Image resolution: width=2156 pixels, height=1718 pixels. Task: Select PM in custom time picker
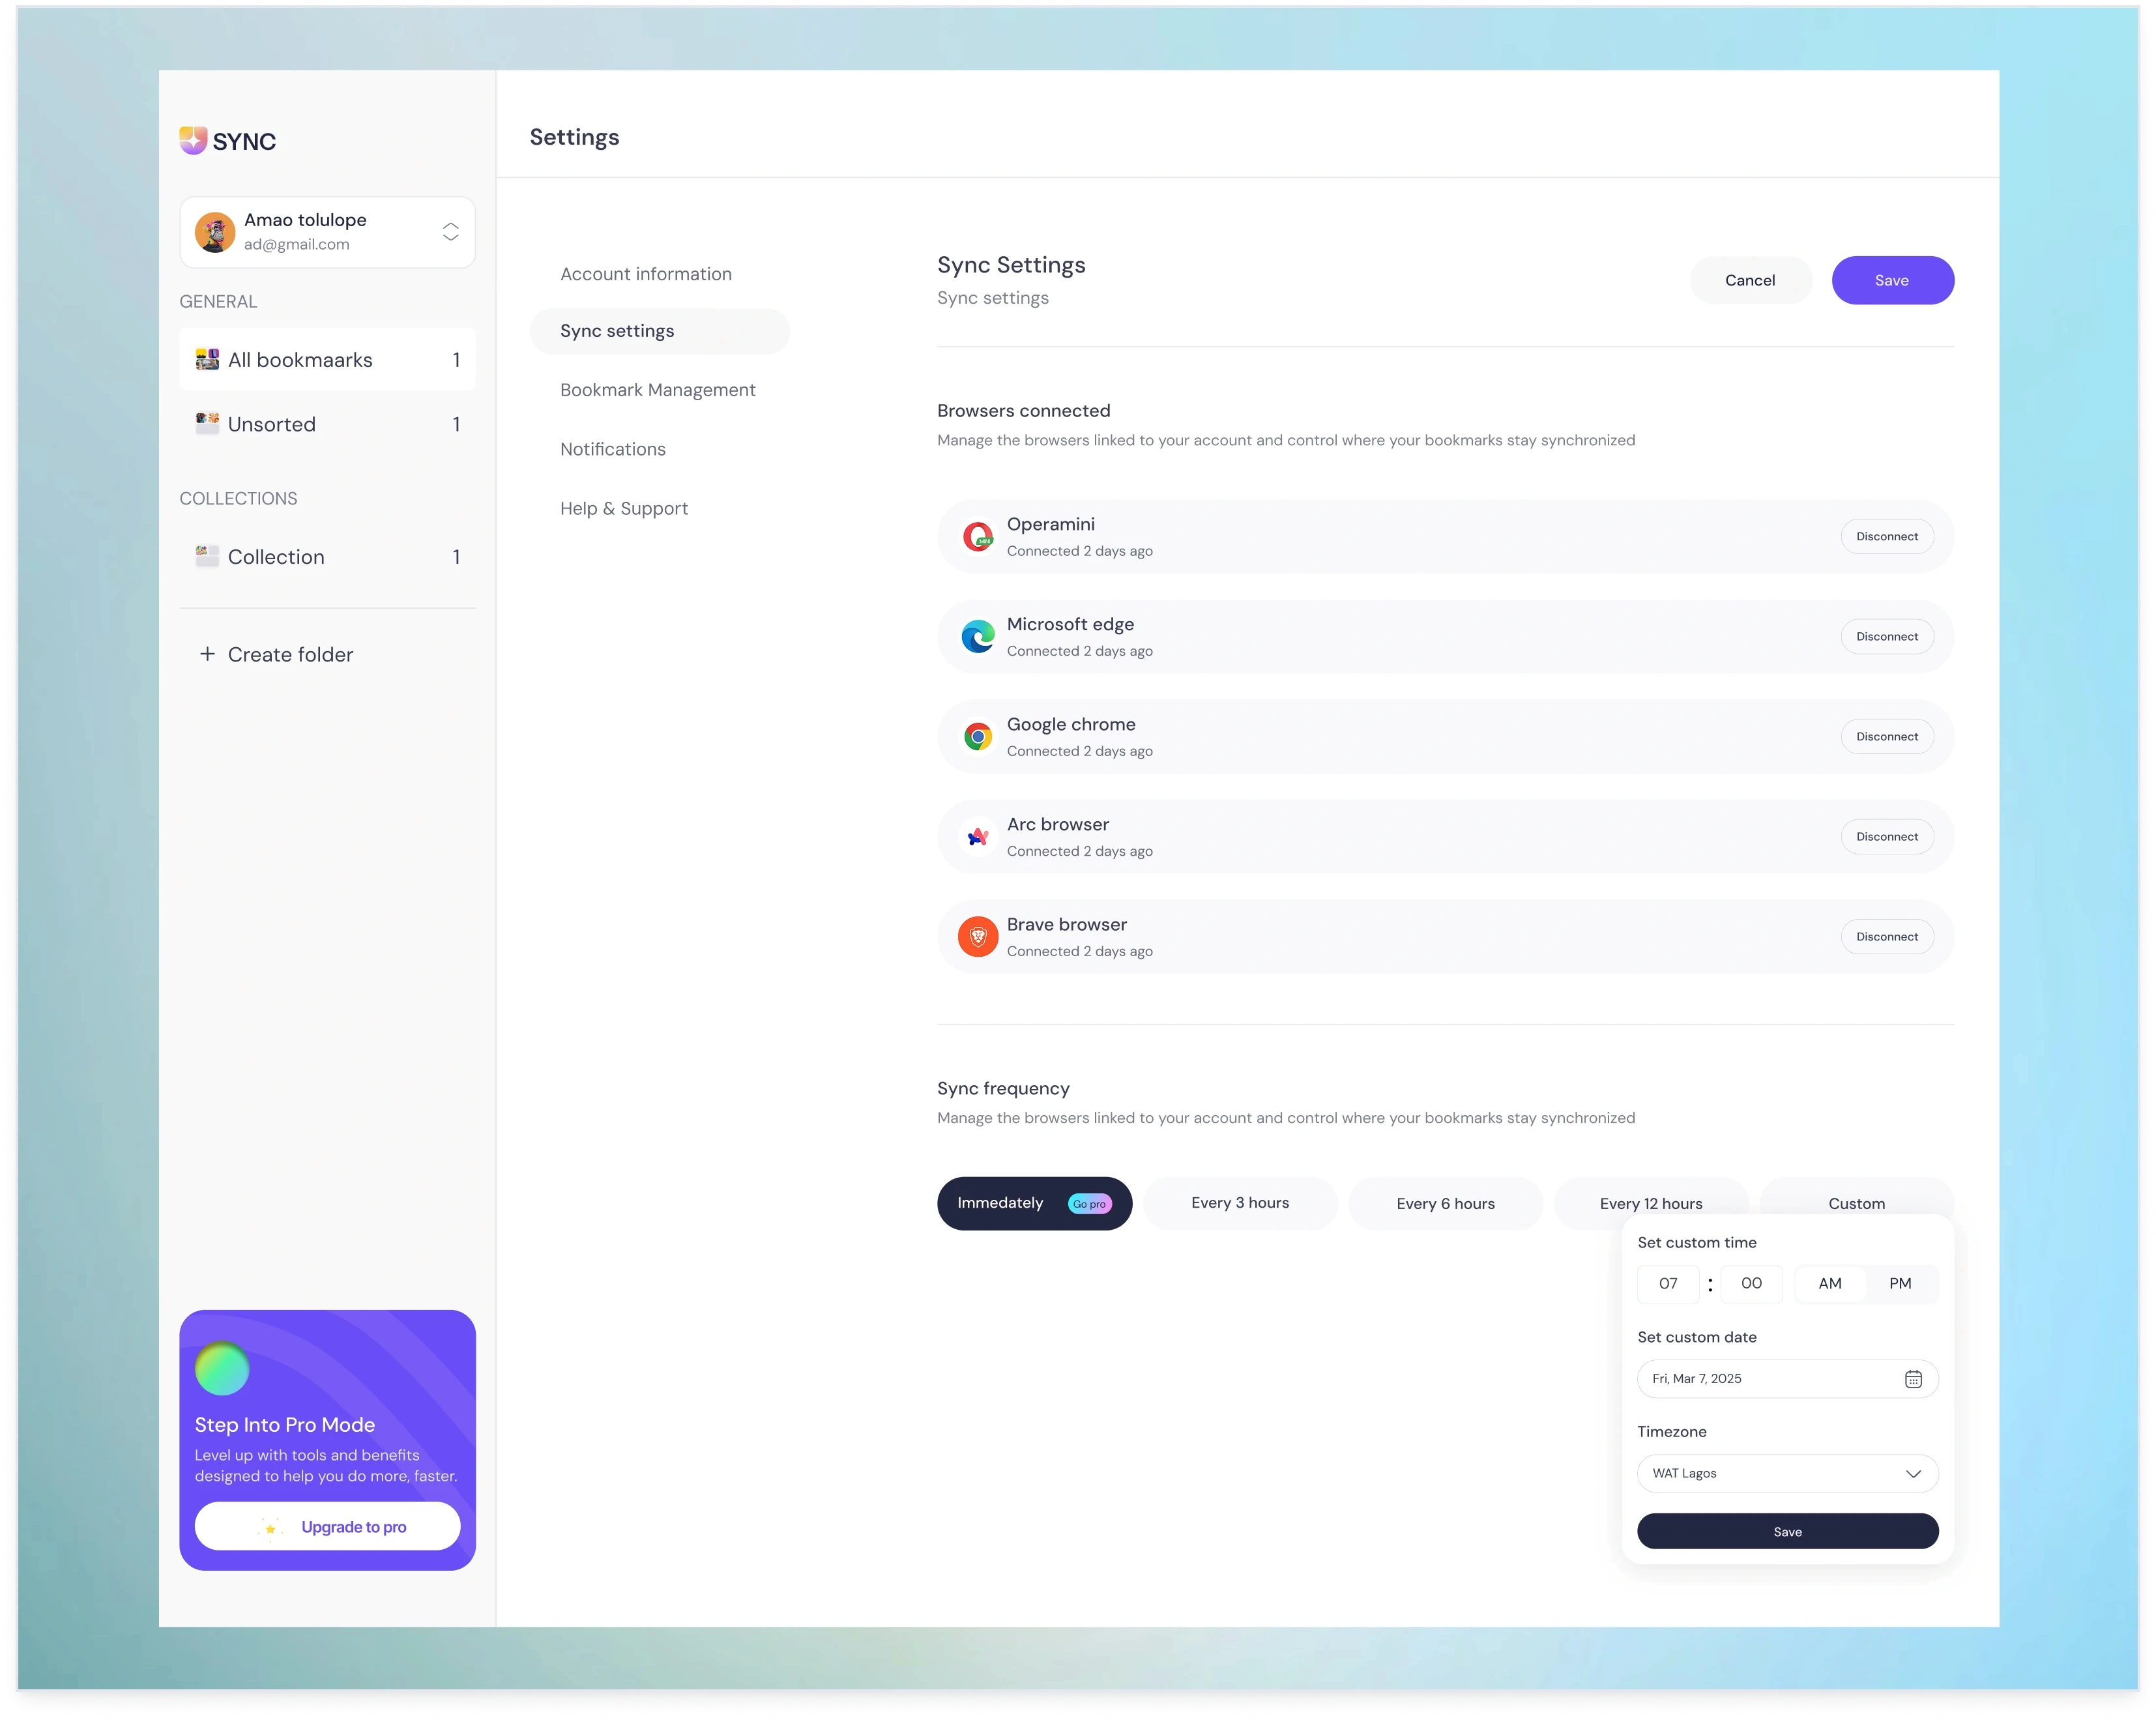click(1899, 1283)
